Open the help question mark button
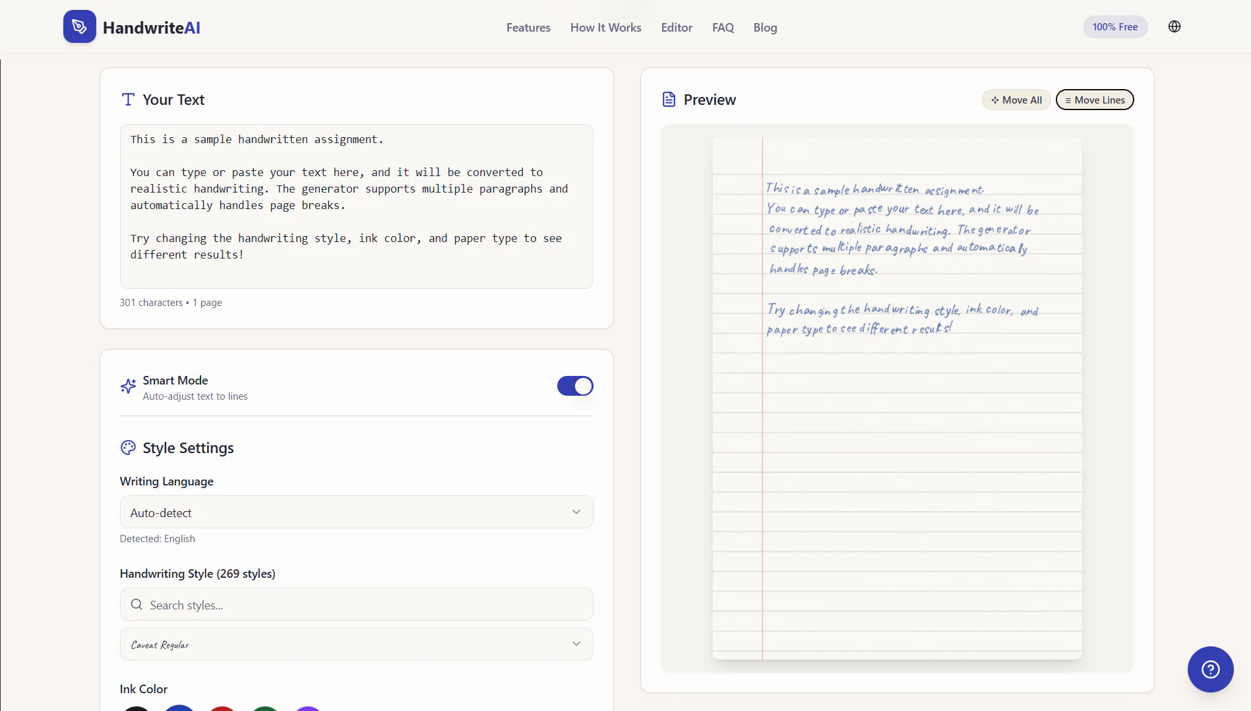Viewport: 1251px width, 711px height. [x=1211, y=669]
